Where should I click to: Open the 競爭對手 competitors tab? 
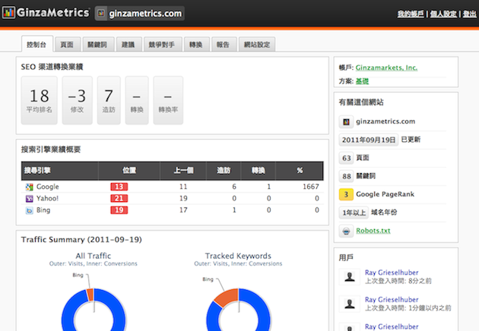pos(162,45)
